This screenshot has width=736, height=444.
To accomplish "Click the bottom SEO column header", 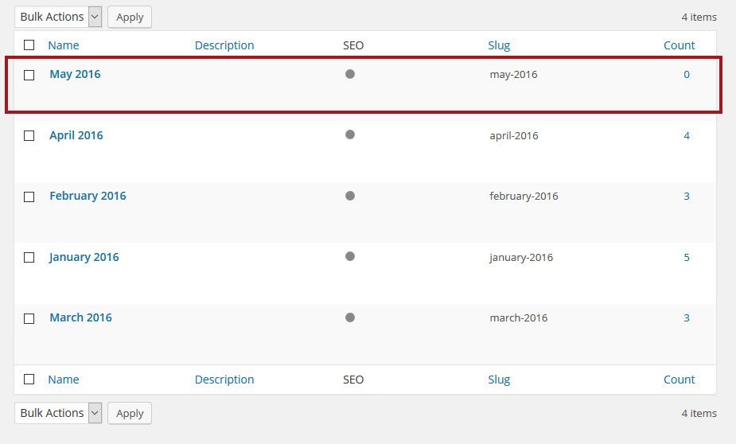I will click(x=353, y=380).
